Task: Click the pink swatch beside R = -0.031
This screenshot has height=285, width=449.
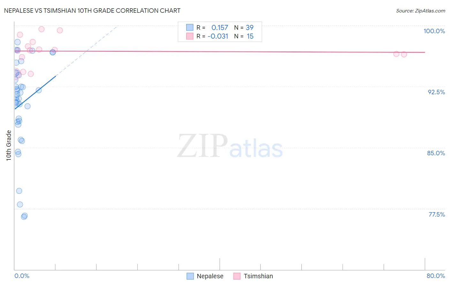Action: click(190, 36)
